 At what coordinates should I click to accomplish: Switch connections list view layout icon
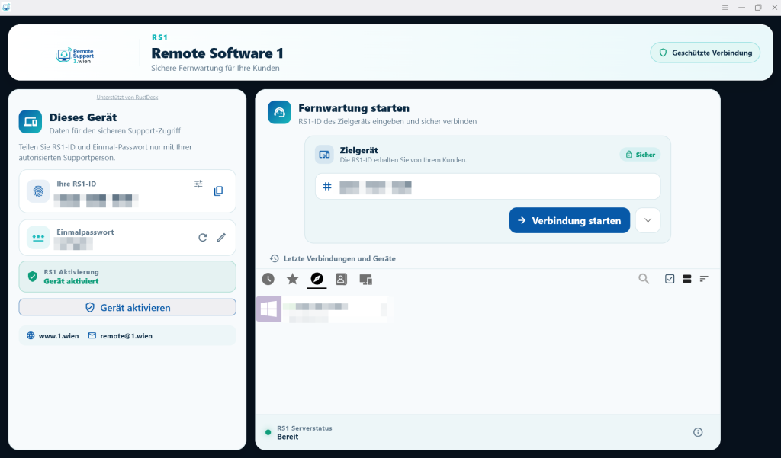(x=687, y=279)
